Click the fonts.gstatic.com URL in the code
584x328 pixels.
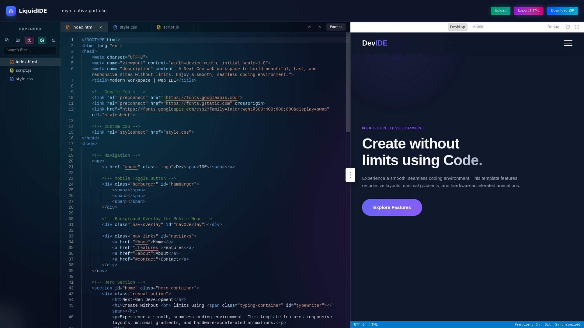(x=198, y=104)
